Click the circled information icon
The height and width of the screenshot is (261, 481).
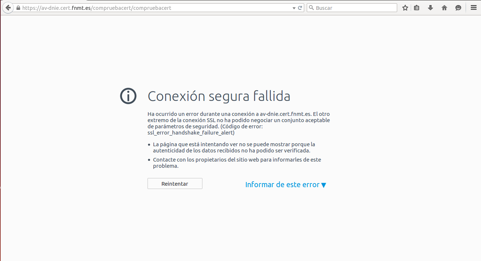[128, 96]
